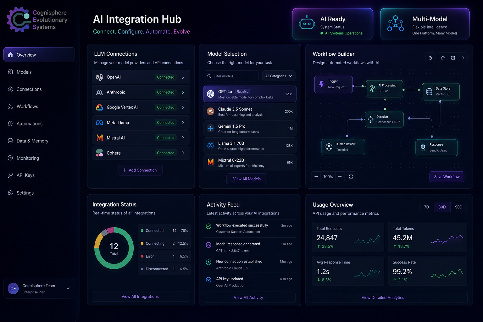This screenshot has width=483, height=322.
Task: Click the Response lightbulb node icon
Action: click(423, 147)
